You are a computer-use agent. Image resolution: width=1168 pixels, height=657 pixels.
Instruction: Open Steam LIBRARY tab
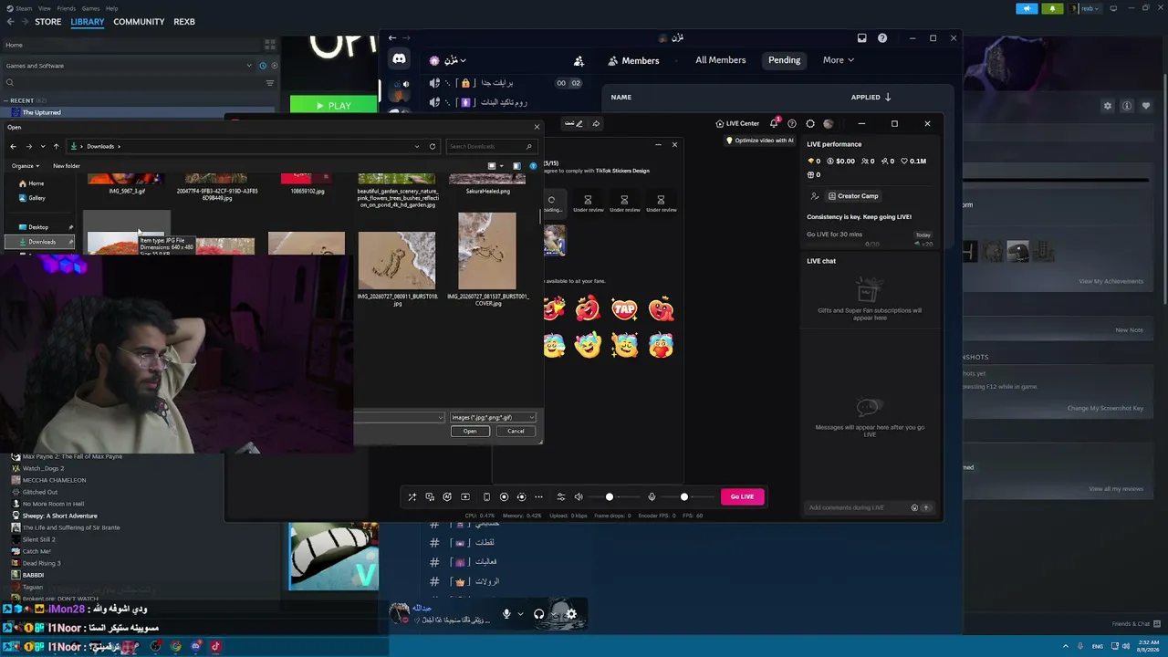88,22
